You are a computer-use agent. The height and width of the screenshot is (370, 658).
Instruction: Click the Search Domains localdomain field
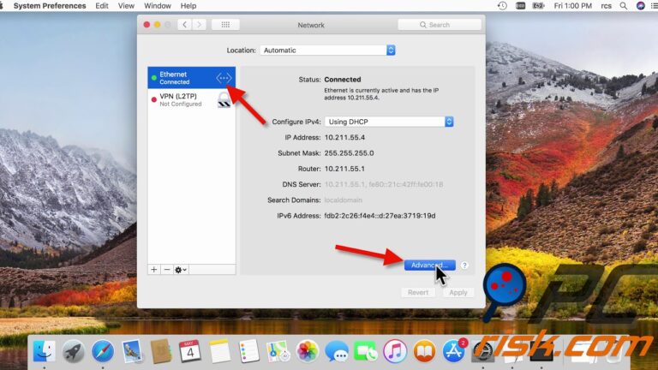[x=343, y=200]
